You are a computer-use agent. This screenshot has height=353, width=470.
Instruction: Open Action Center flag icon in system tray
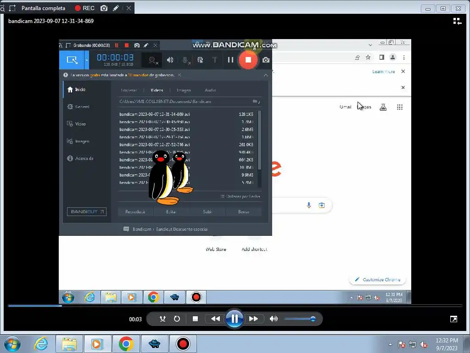pyautogui.click(x=401, y=344)
